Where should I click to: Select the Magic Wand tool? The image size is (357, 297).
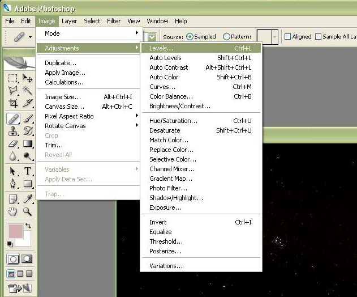[x=28, y=91]
